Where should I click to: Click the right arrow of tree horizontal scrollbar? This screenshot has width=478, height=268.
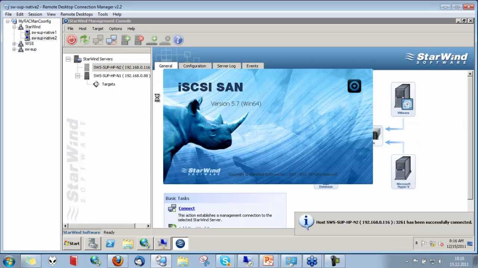click(148, 226)
